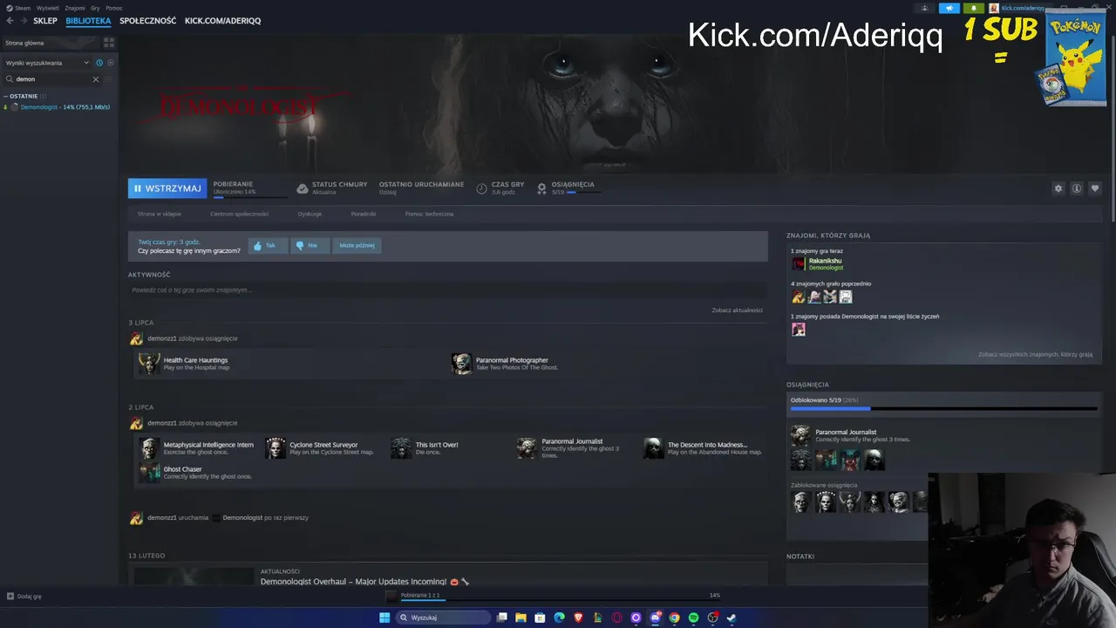Clear the demon search text
Image resolution: width=1116 pixels, height=628 pixels.
coord(96,78)
